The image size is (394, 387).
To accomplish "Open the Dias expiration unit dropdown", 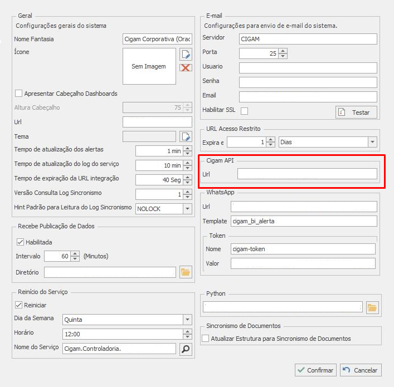I will click(x=372, y=142).
